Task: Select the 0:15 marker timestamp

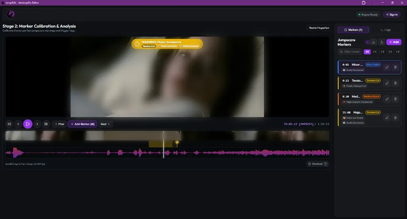Action: click(x=345, y=80)
